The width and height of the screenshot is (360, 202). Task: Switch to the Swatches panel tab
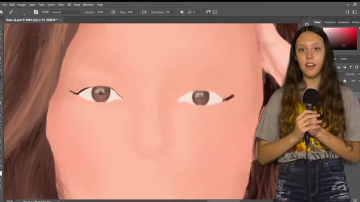click(330, 22)
